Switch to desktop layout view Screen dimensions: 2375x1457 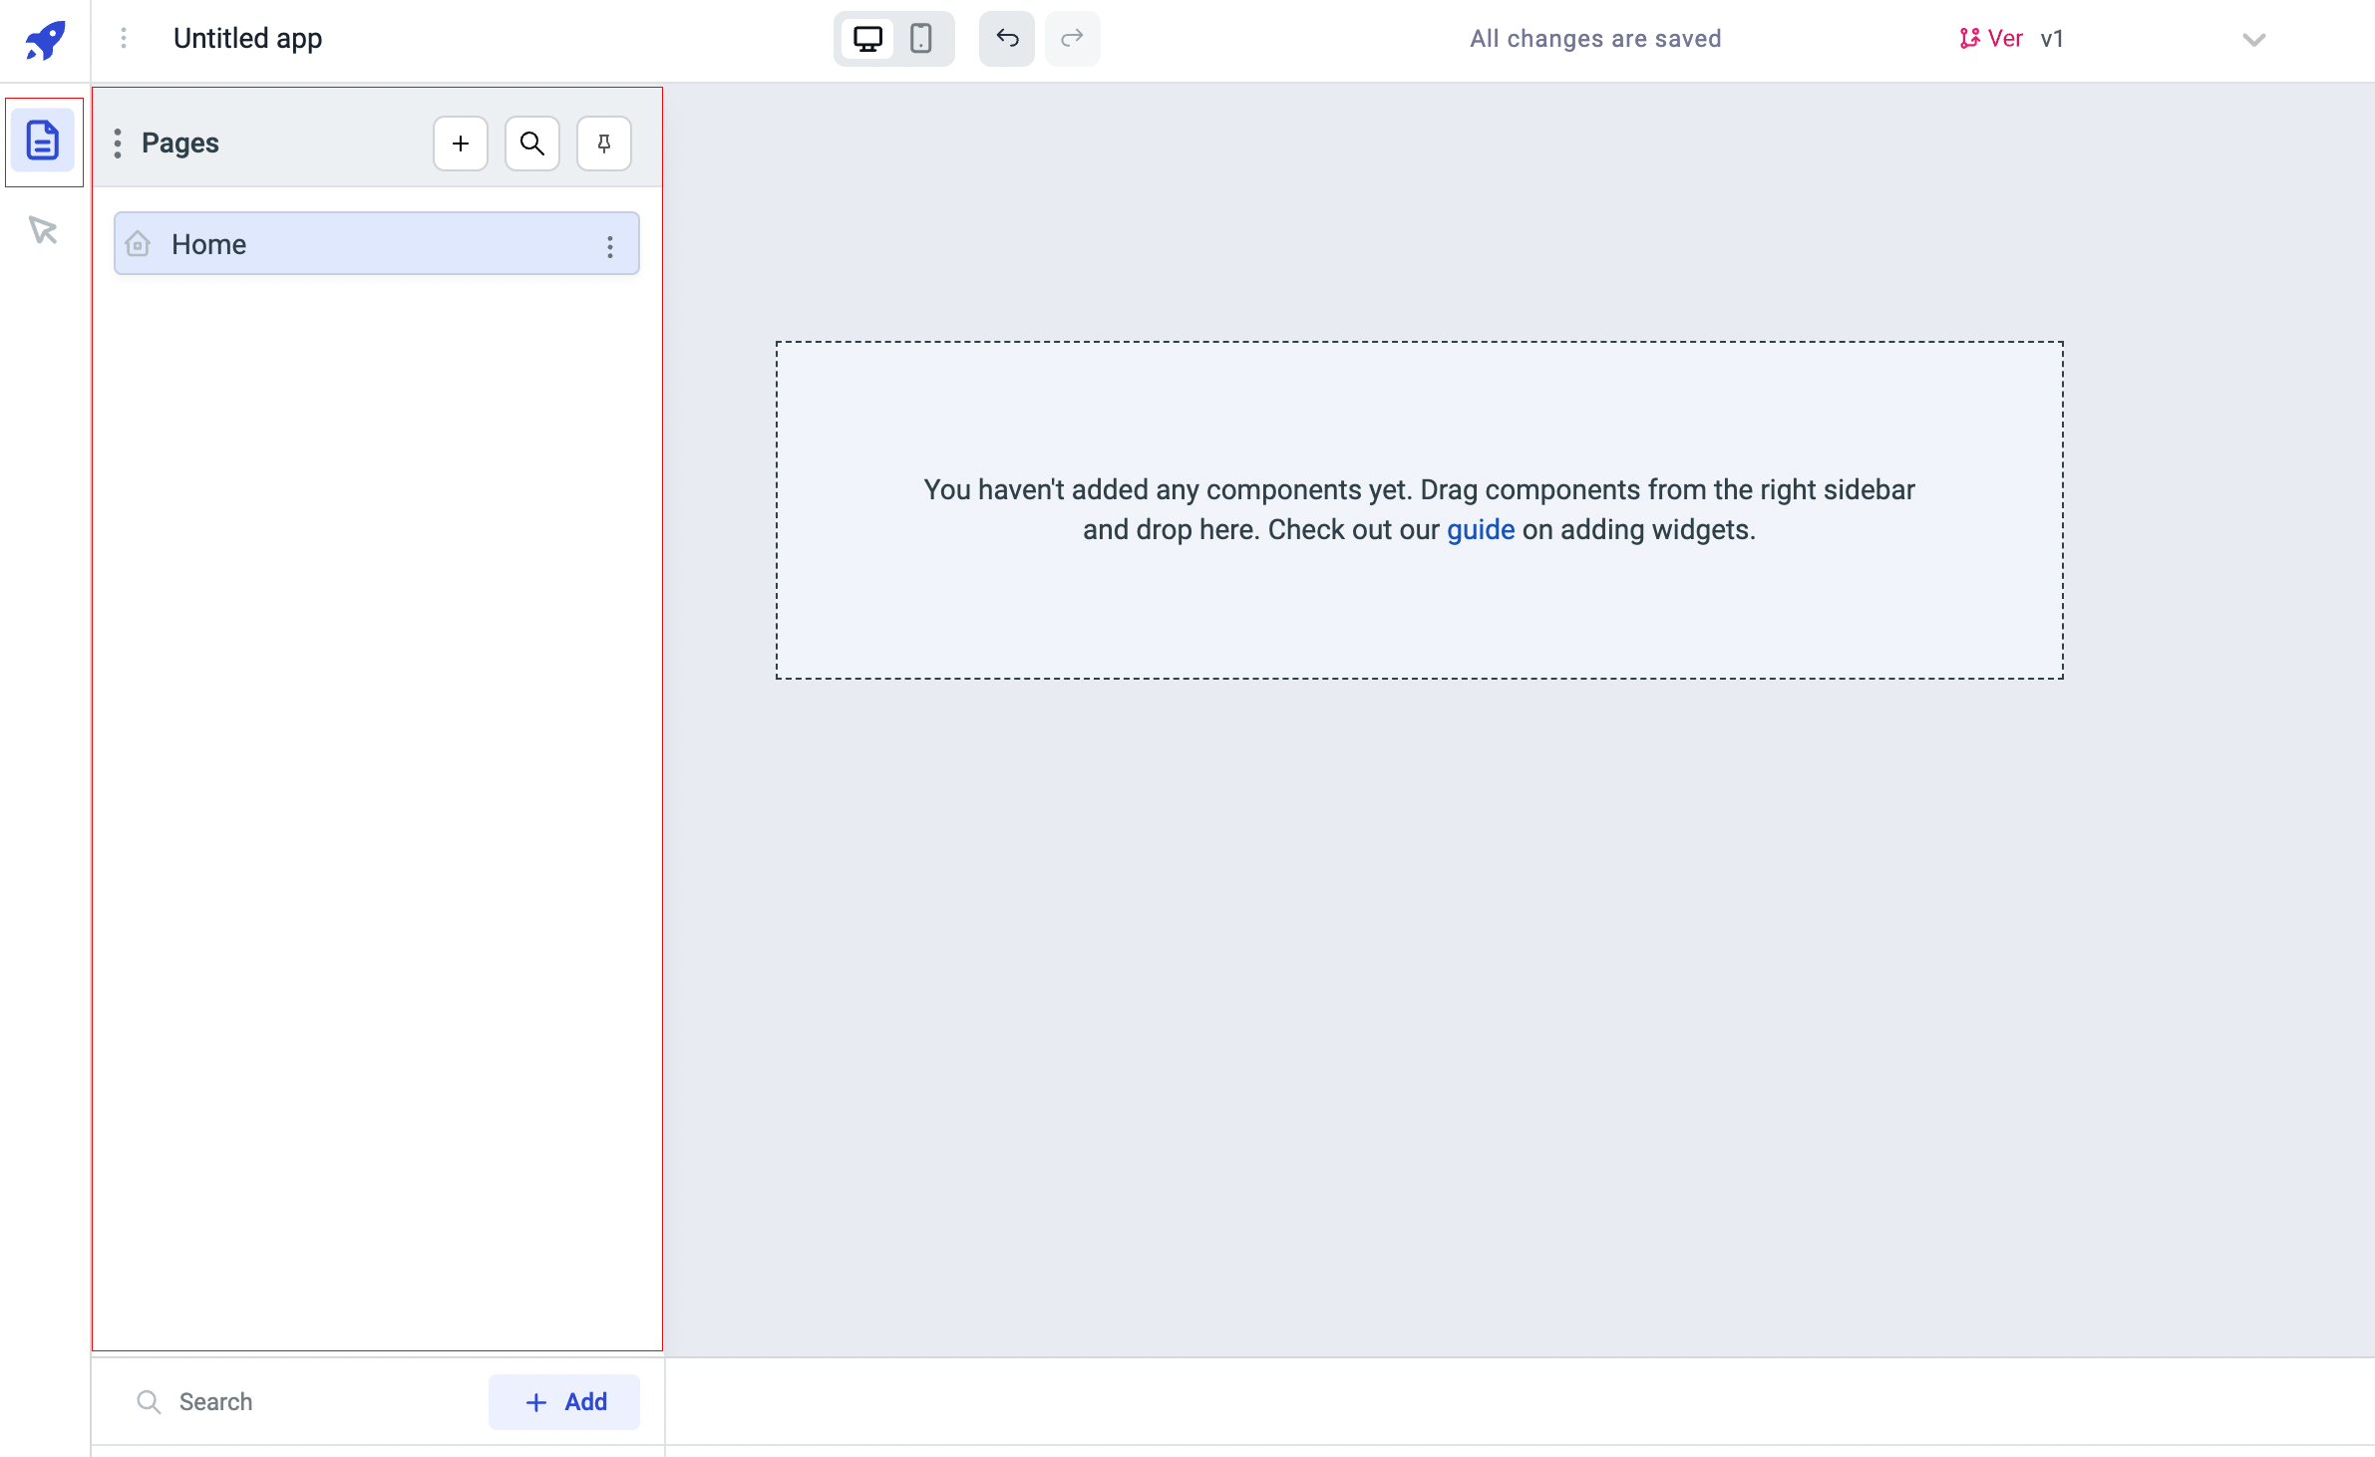click(x=867, y=39)
